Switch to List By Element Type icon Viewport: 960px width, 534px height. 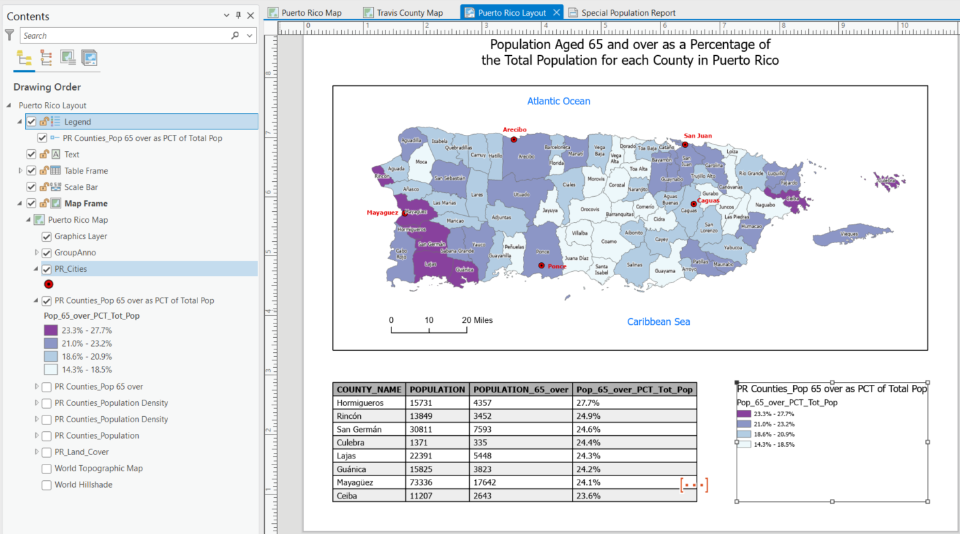(46, 58)
